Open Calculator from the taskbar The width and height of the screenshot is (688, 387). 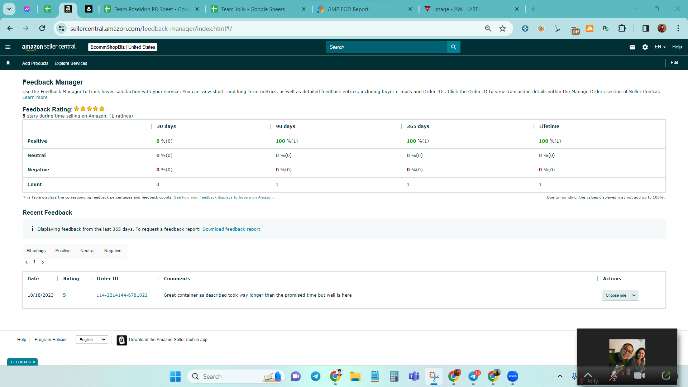tap(394, 377)
